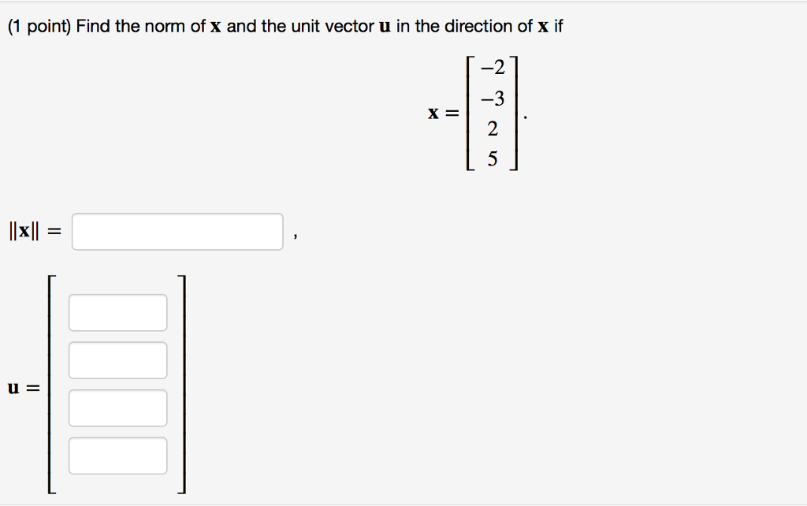
Task: Click the third component box of u
Action: [117, 407]
